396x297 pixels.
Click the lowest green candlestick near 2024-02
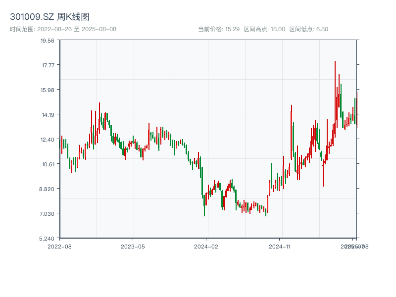204,205
